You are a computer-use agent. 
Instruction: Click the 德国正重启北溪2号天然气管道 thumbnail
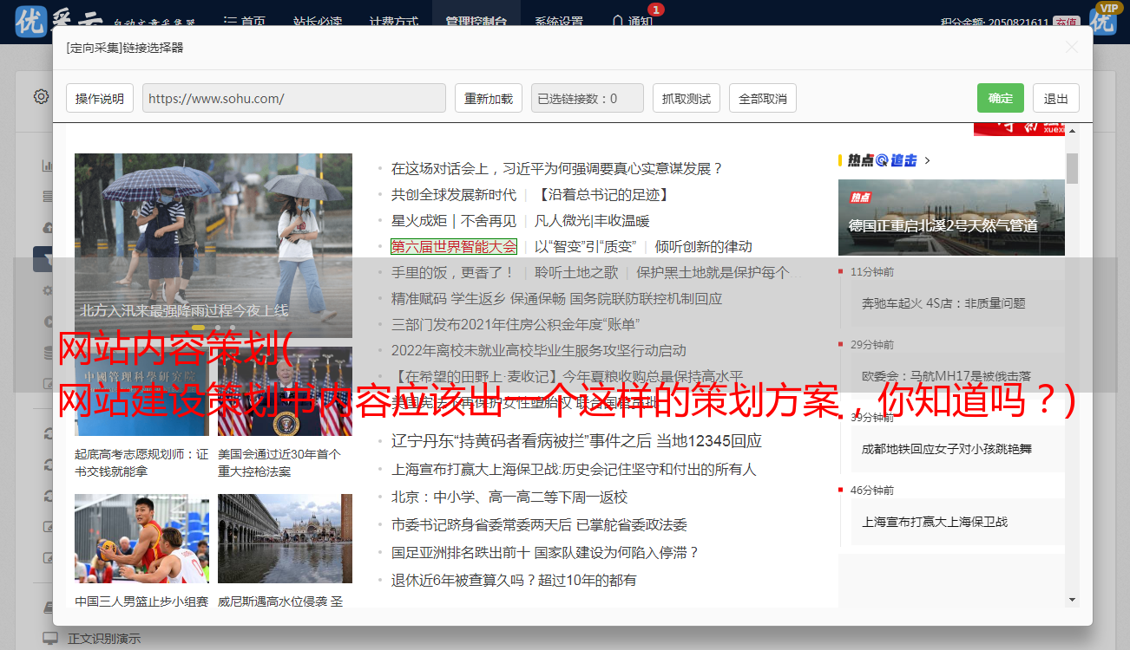coord(950,217)
